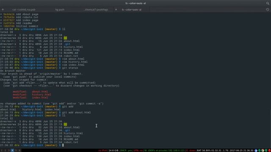Switch to the 'hg push' tab
The height and width of the screenshot is (152, 271).
coord(60,10)
